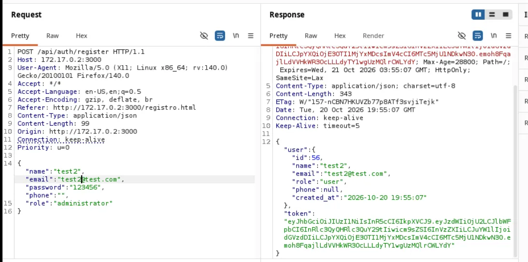
Task: Select combined tabbed layout view
Action: point(505,15)
